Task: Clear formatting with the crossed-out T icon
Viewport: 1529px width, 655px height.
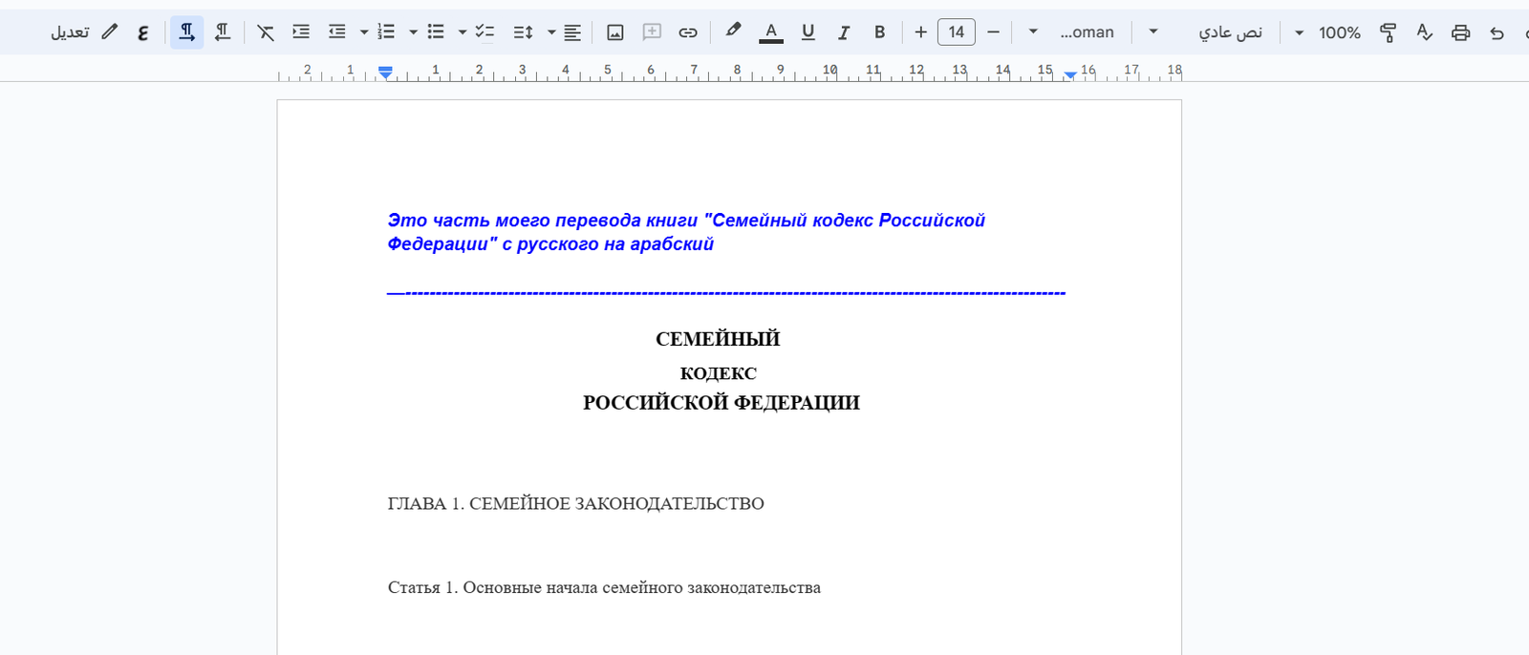Action: [266, 32]
